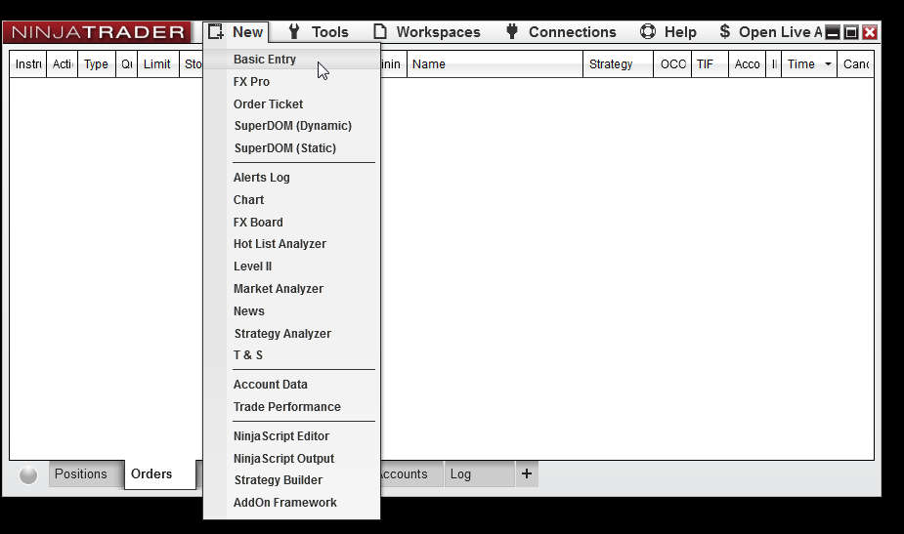Minimize the NinjaTrader window
Viewport: 904px width, 534px height.
tap(833, 32)
